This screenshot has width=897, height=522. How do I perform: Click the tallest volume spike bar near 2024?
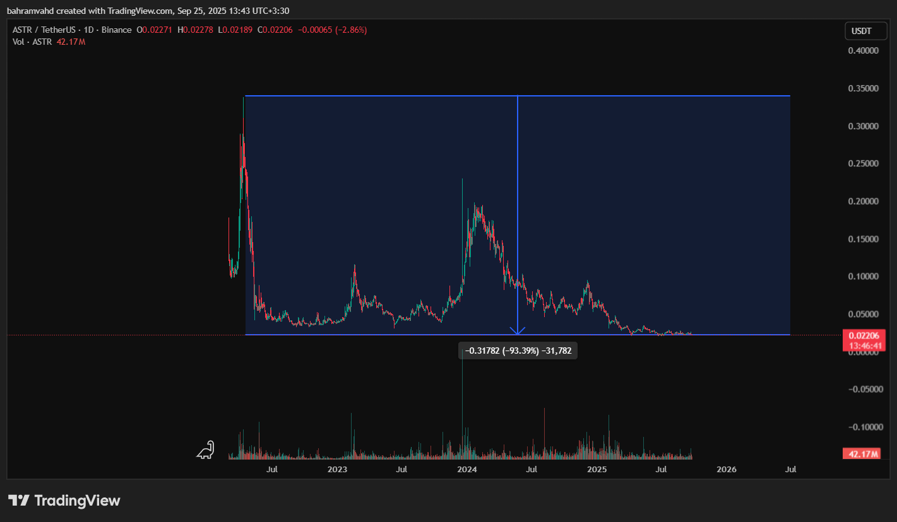point(463,403)
